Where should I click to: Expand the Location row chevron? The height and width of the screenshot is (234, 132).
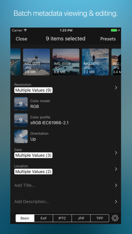pyautogui.click(x=116, y=169)
